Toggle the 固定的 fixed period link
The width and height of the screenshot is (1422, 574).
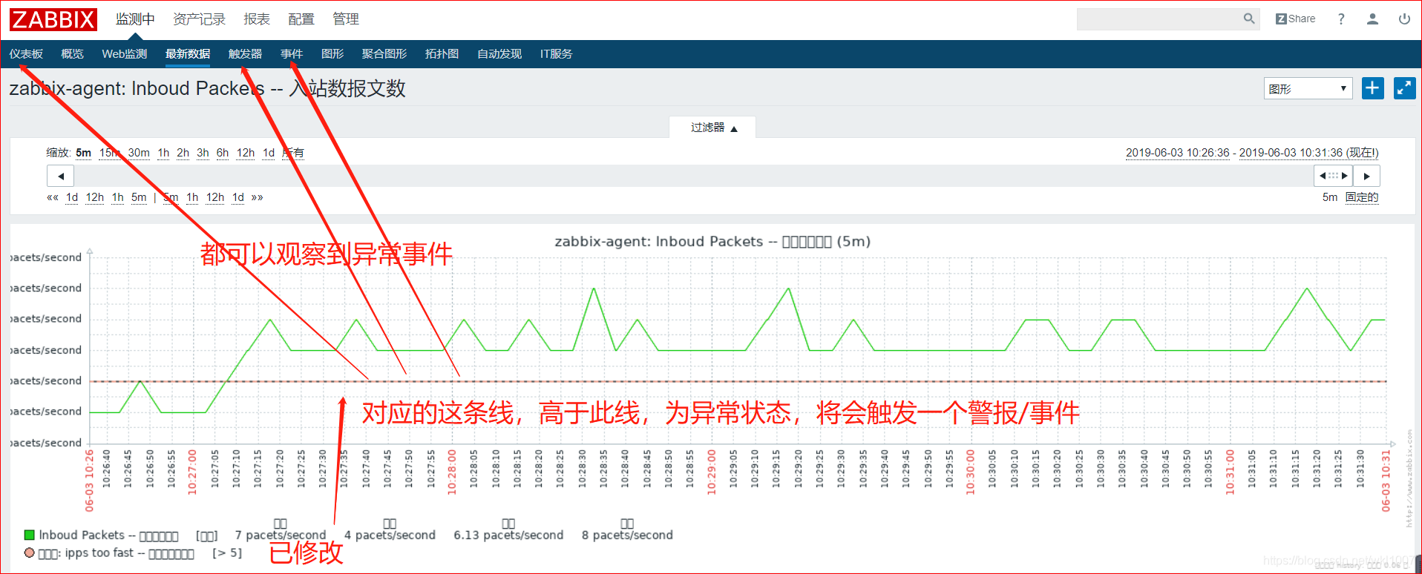pyautogui.click(x=1362, y=197)
